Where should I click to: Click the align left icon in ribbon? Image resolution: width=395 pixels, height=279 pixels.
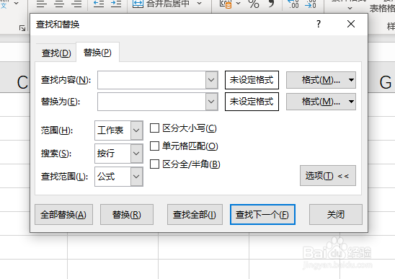point(42,4)
